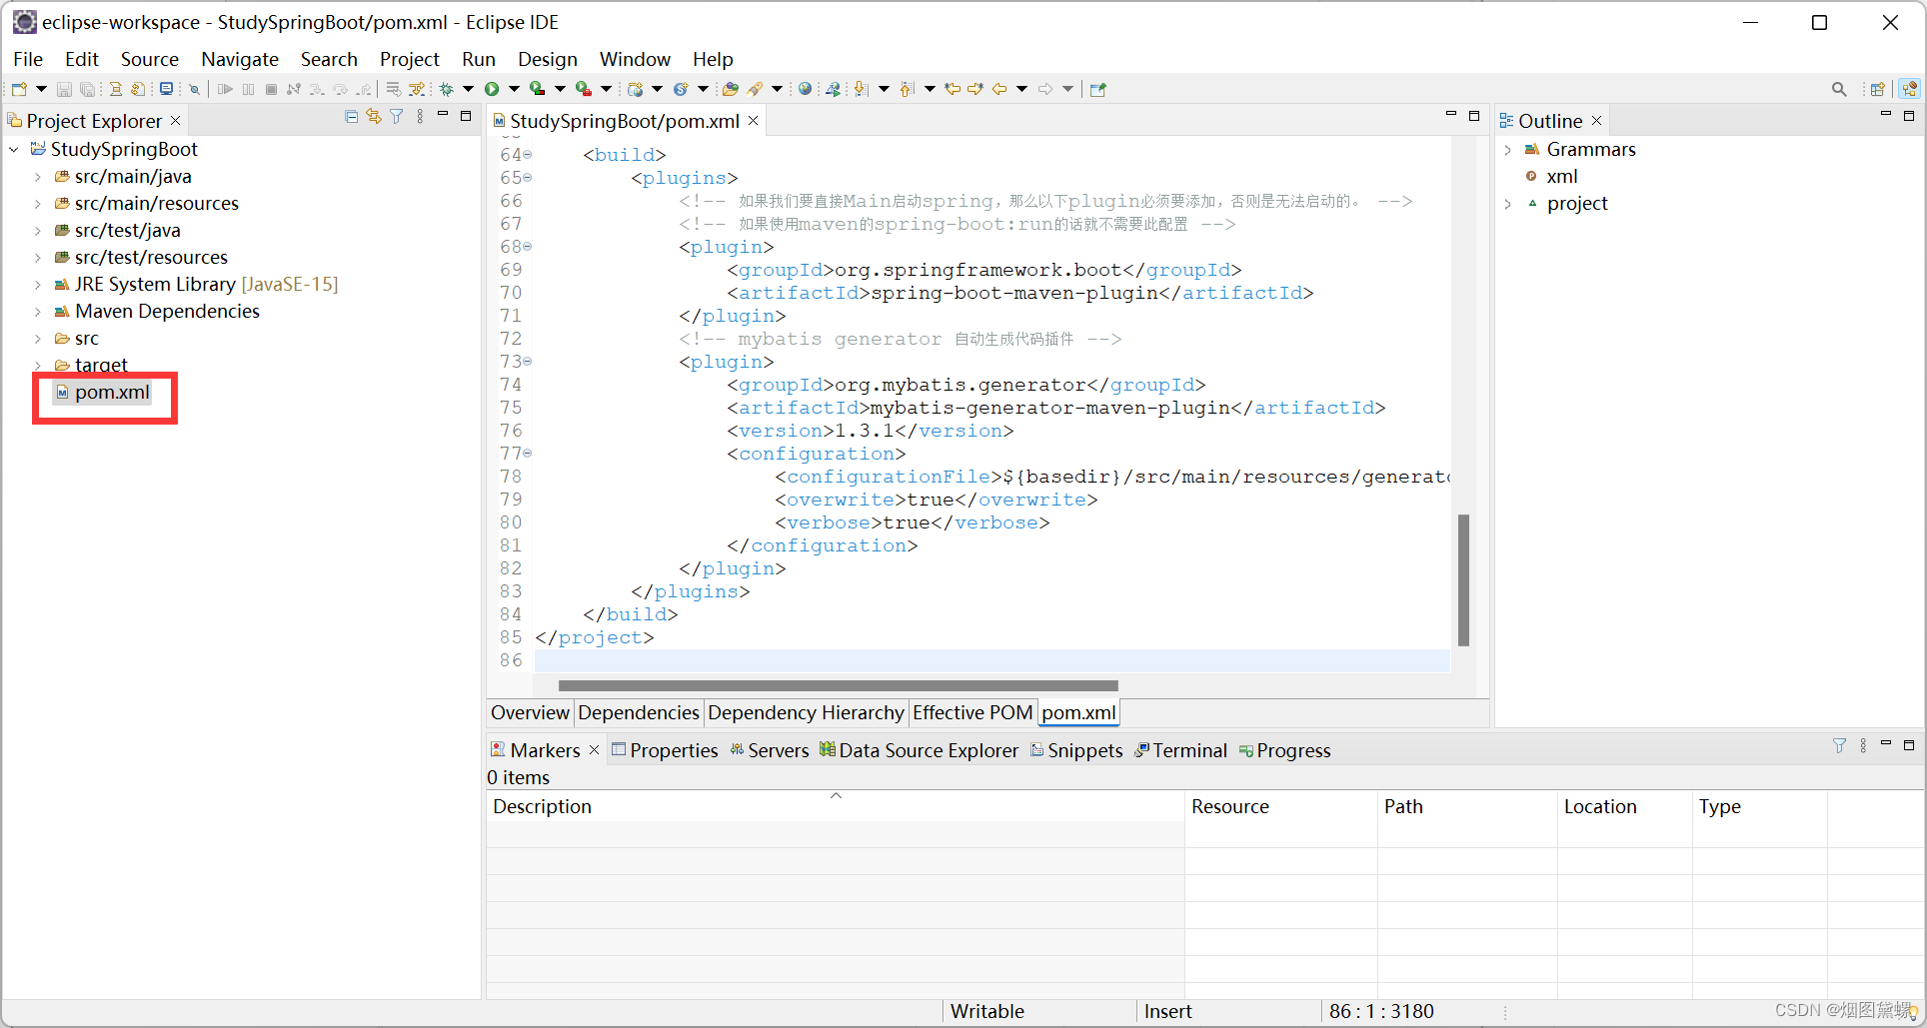Viewport: 1927px width, 1028px height.
Task: Switch to the Overview editor tab
Action: pos(530,712)
